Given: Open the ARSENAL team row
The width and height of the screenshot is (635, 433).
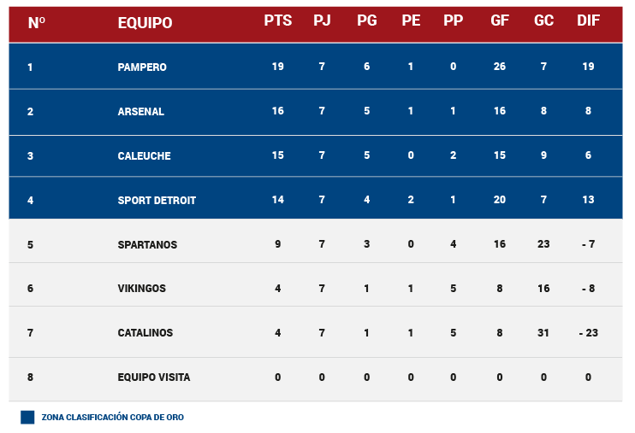Looking at the screenshot, I should pyautogui.click(x=316, y=112).
